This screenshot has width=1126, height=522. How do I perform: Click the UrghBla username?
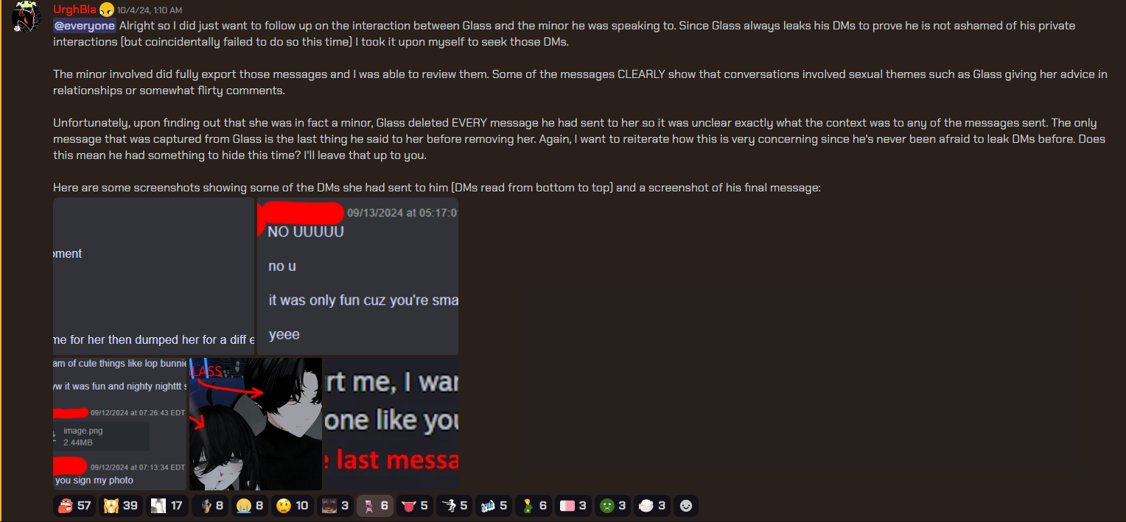[x=74, y=10]
